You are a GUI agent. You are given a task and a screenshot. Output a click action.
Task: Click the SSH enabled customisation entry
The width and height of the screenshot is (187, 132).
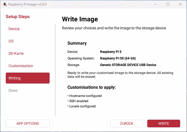(79, 101)
